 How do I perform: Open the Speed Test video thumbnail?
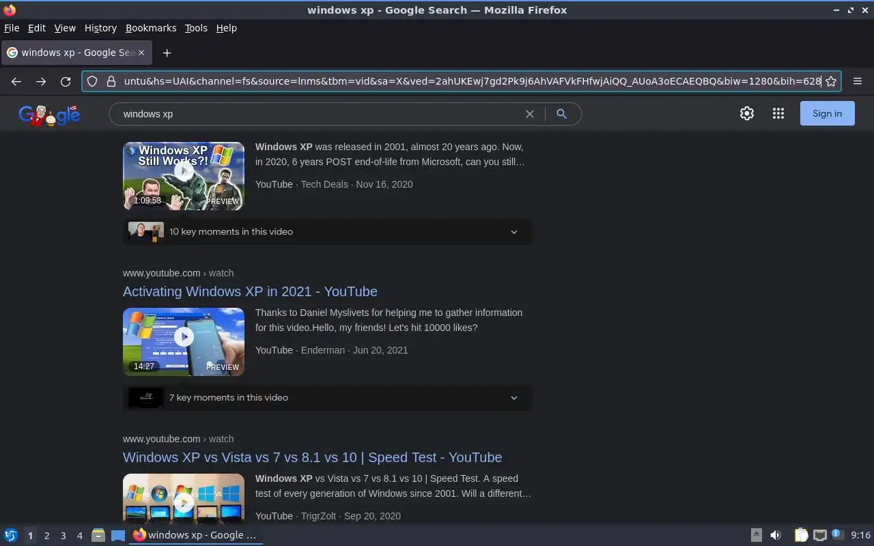(184, 499)
